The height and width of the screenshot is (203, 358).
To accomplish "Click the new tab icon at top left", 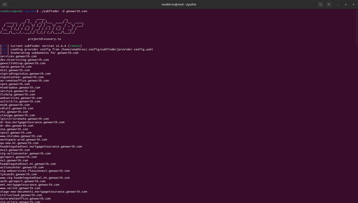I will coord(5,4).
